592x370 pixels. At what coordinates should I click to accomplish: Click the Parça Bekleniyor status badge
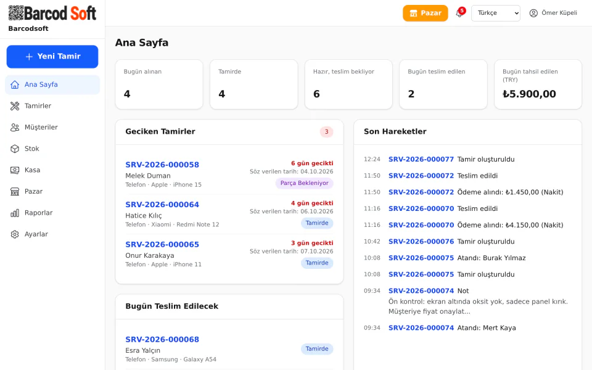pyautogui.click(x=304, y=183)
